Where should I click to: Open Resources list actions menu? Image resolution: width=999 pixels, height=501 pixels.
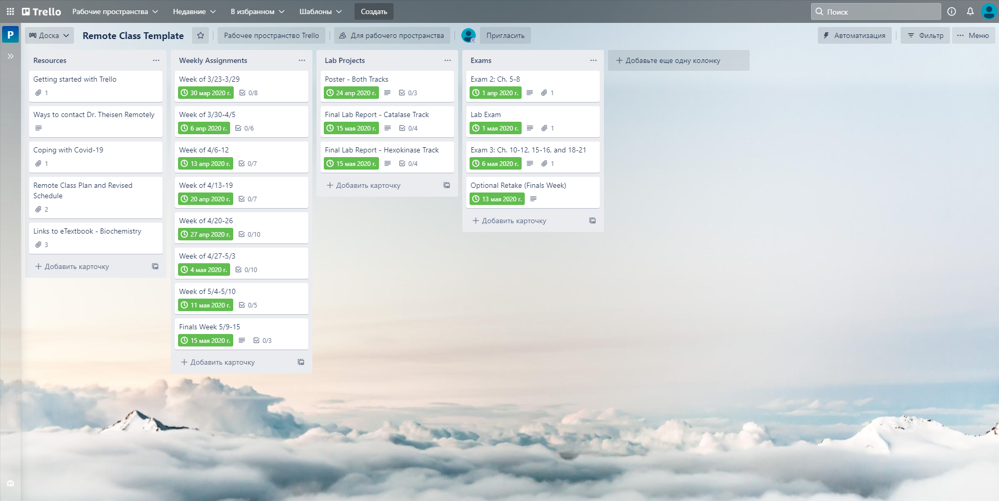pos(156,60)
